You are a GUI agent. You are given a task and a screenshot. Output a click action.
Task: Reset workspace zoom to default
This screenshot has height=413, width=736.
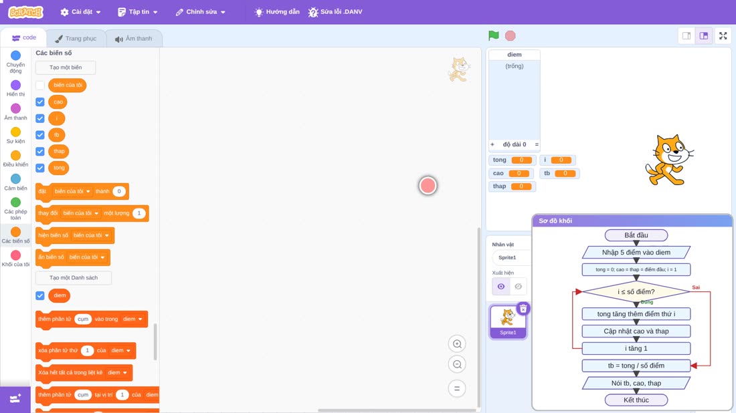tap(457, 388)
